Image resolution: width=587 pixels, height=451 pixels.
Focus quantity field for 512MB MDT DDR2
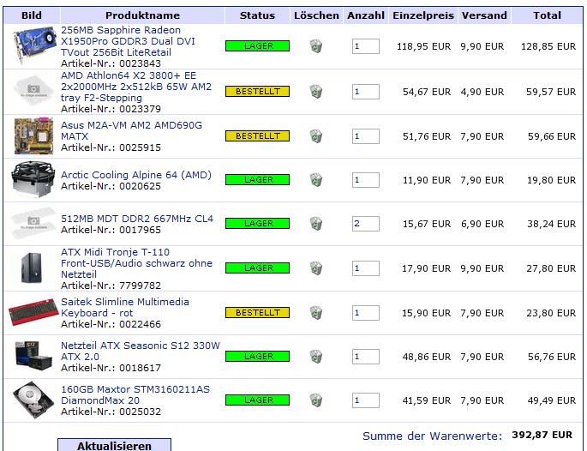point(366,224)
